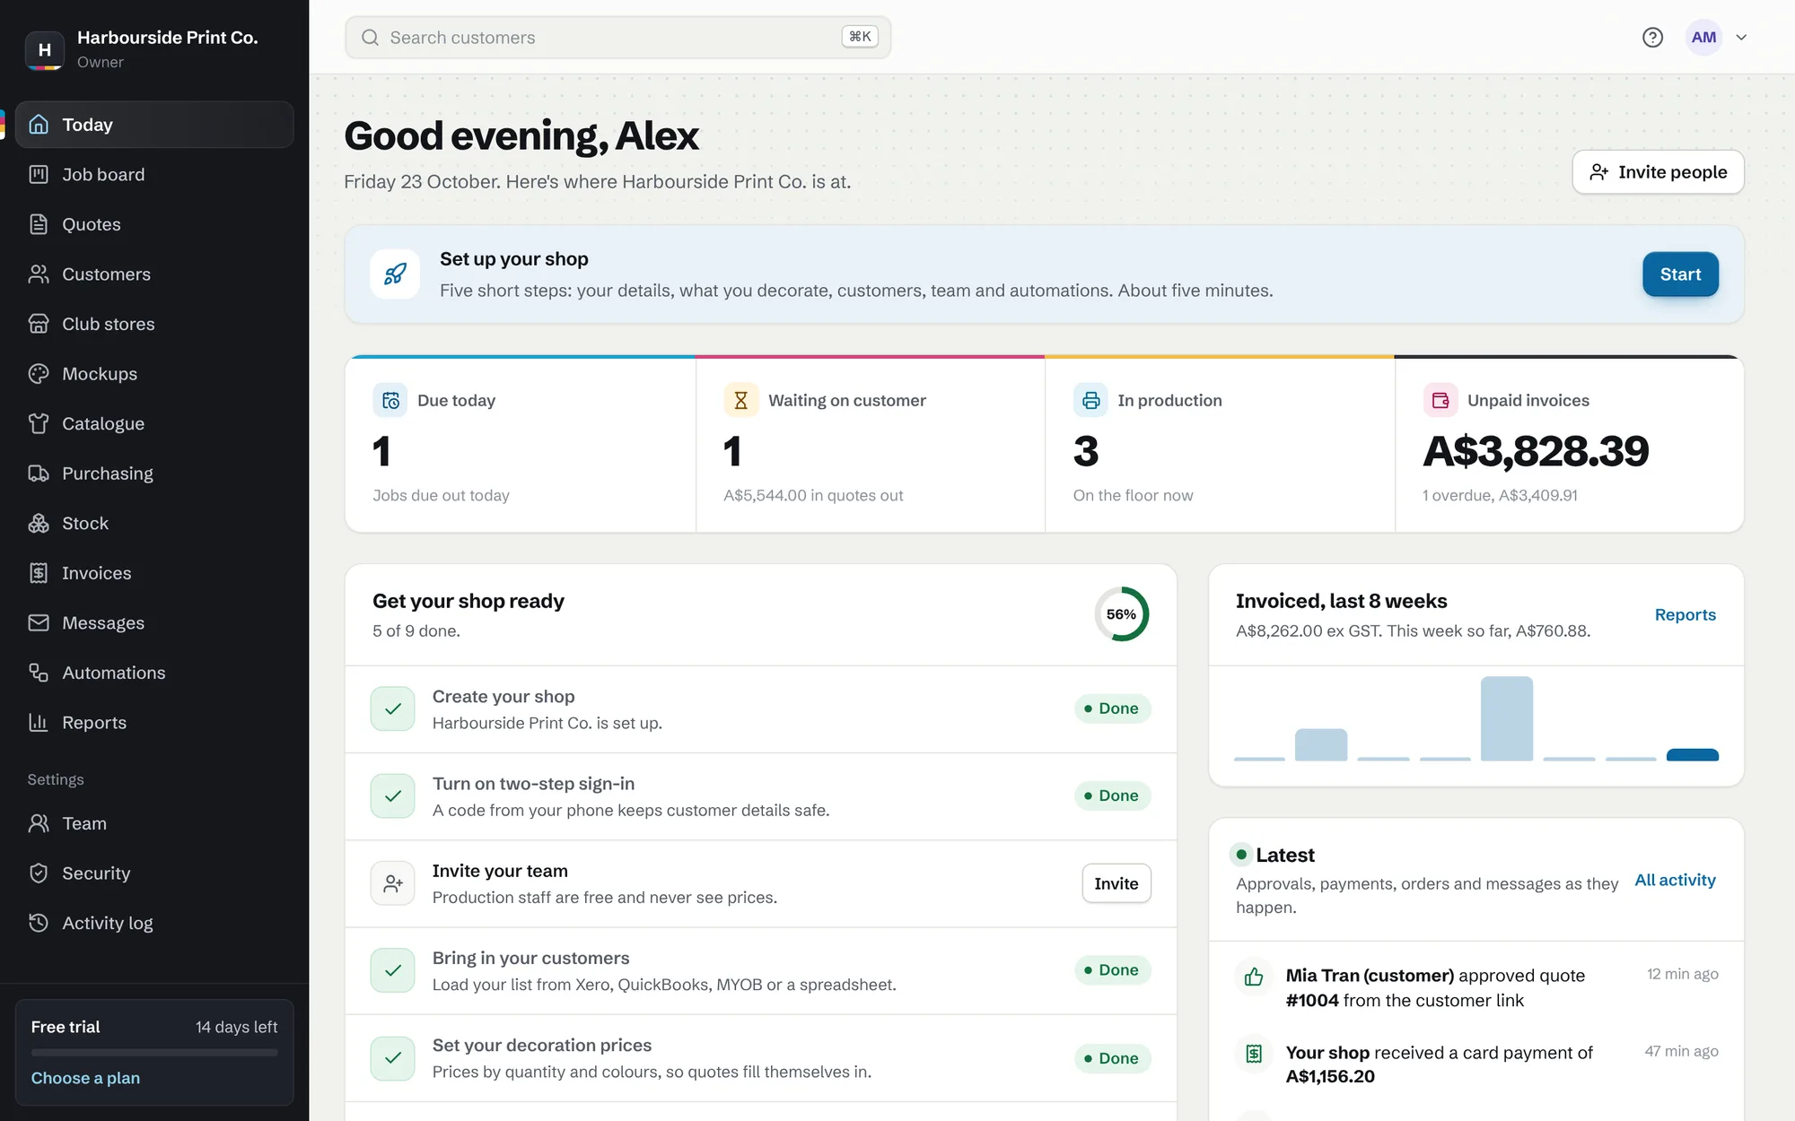Screen dimensions: 1795x1121
Task: Toggle the Create your shop checkmark
Action: (393, 708)
